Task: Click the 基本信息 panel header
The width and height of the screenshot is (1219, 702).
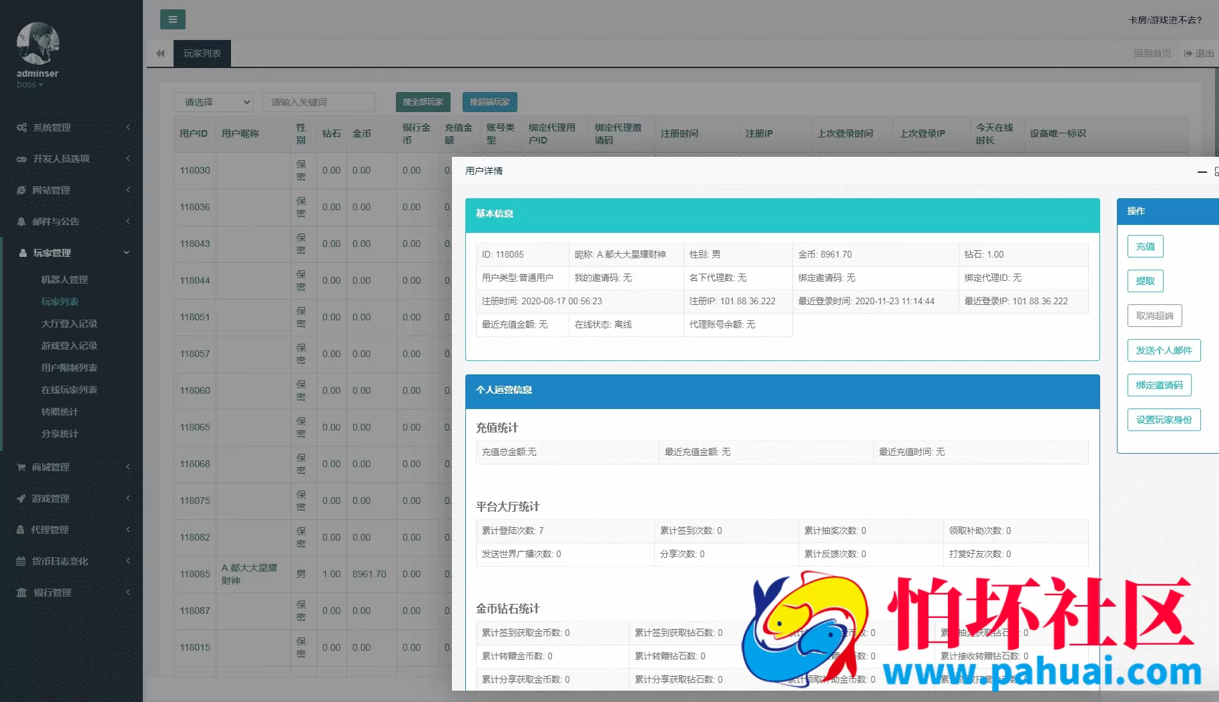Action: tap(782, 214)
